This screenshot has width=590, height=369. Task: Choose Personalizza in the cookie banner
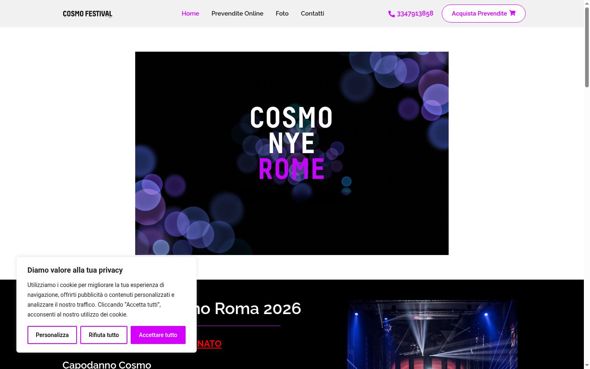pyautogui.click(x=52, y=335)
